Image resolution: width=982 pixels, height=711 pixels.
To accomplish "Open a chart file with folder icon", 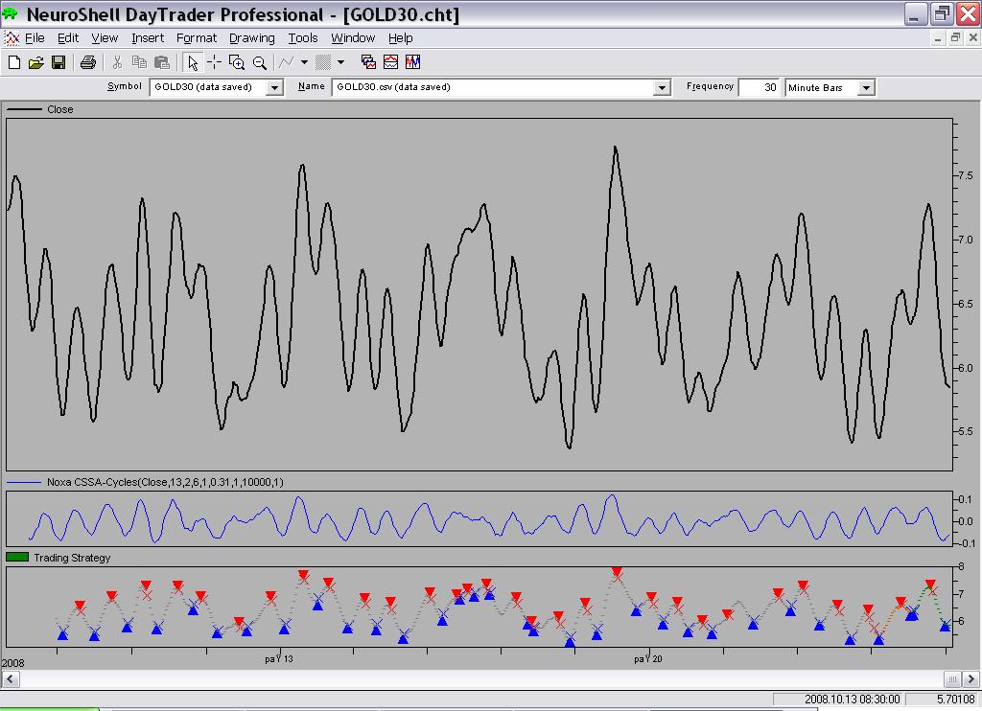I will pyautogui.click(x=35, y=62).
